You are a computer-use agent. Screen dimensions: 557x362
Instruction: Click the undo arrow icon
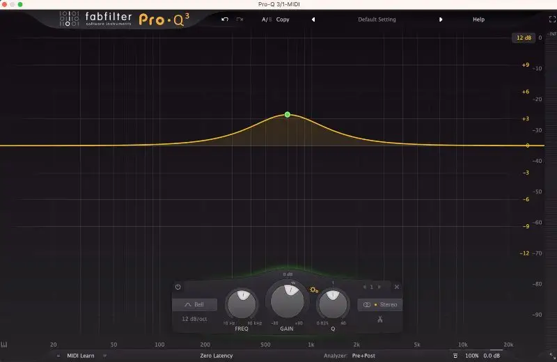click(x=225, y=19)
